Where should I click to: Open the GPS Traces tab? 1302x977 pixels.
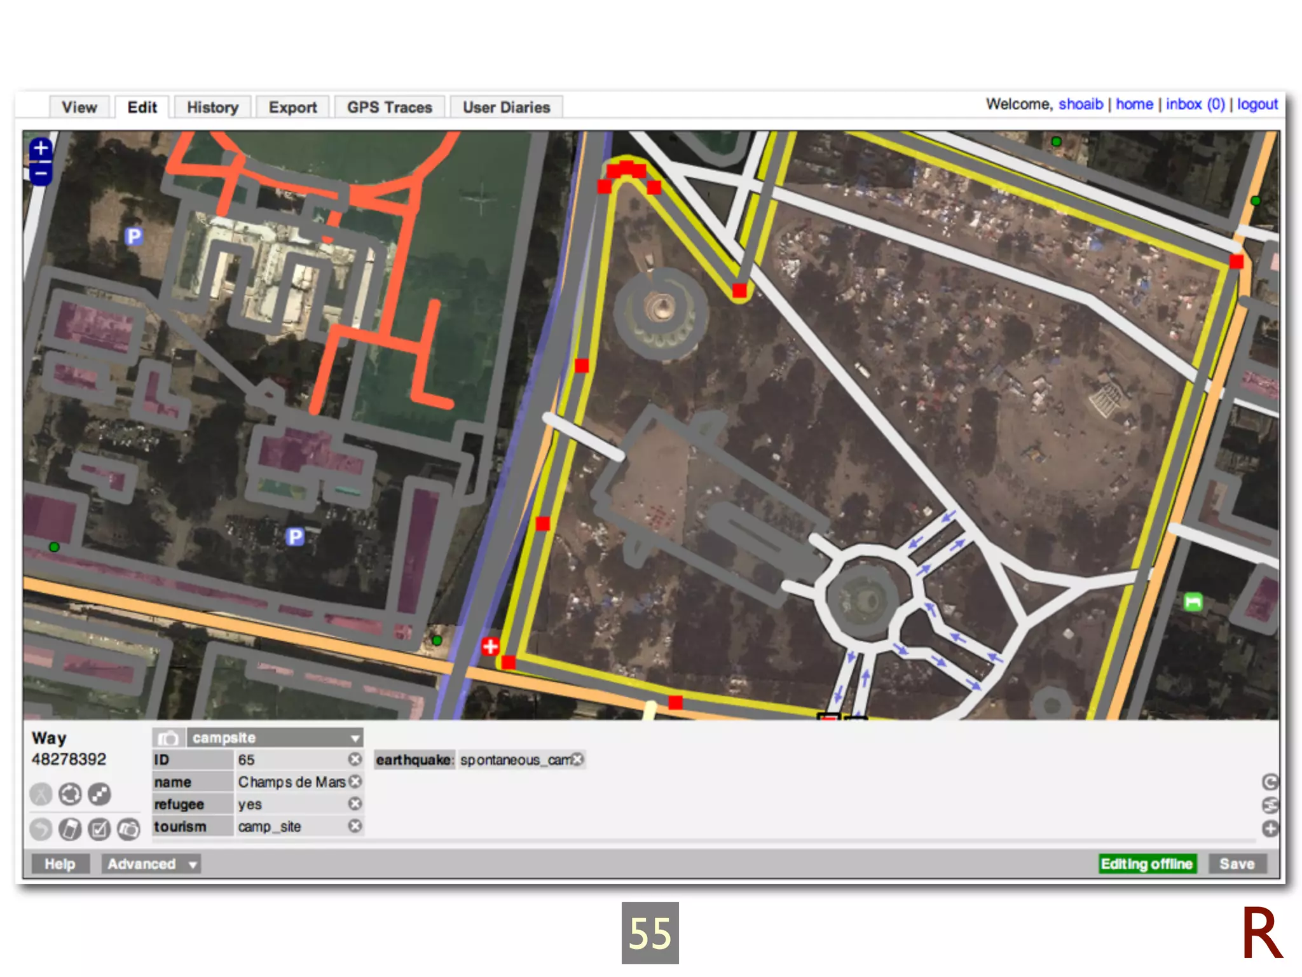pyautogui.click(x=389, y=107)
